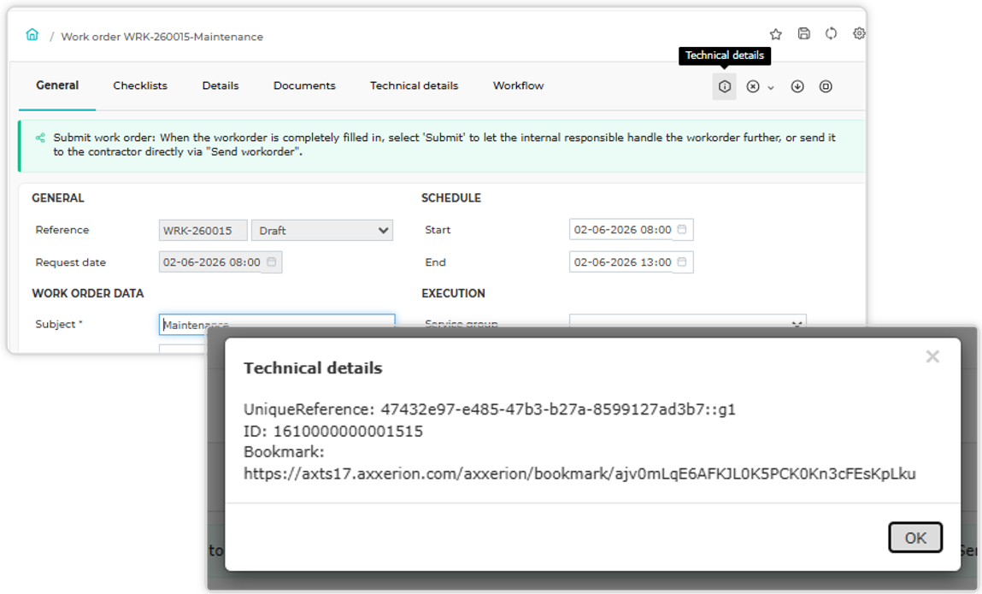Open calendar picker for Request date
The image size is (982, 594).
(x=272, y=262)
